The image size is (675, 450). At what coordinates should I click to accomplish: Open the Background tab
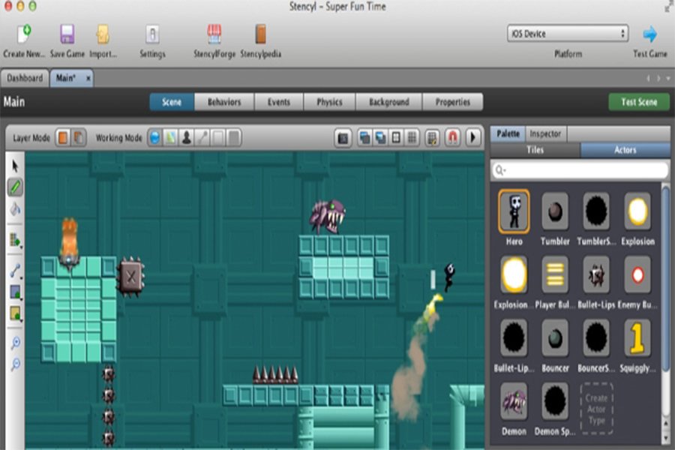388,102
